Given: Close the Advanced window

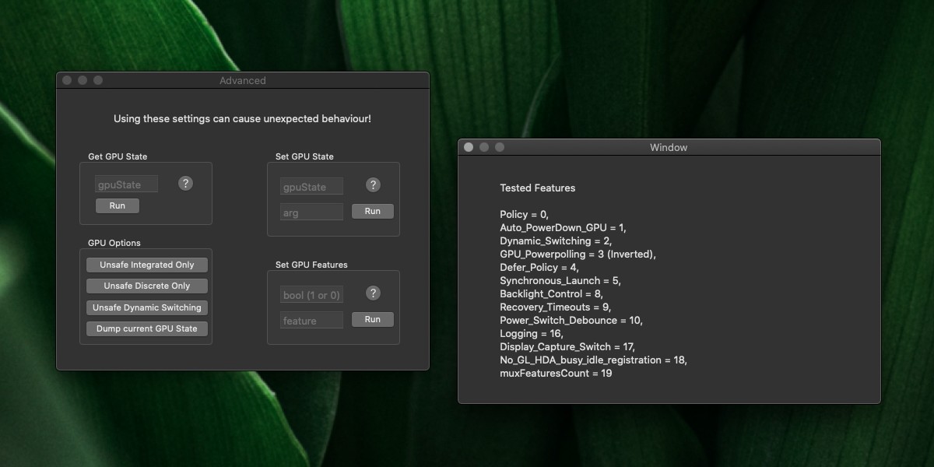Looking at the screenshot, I should [x=67, y=80].
